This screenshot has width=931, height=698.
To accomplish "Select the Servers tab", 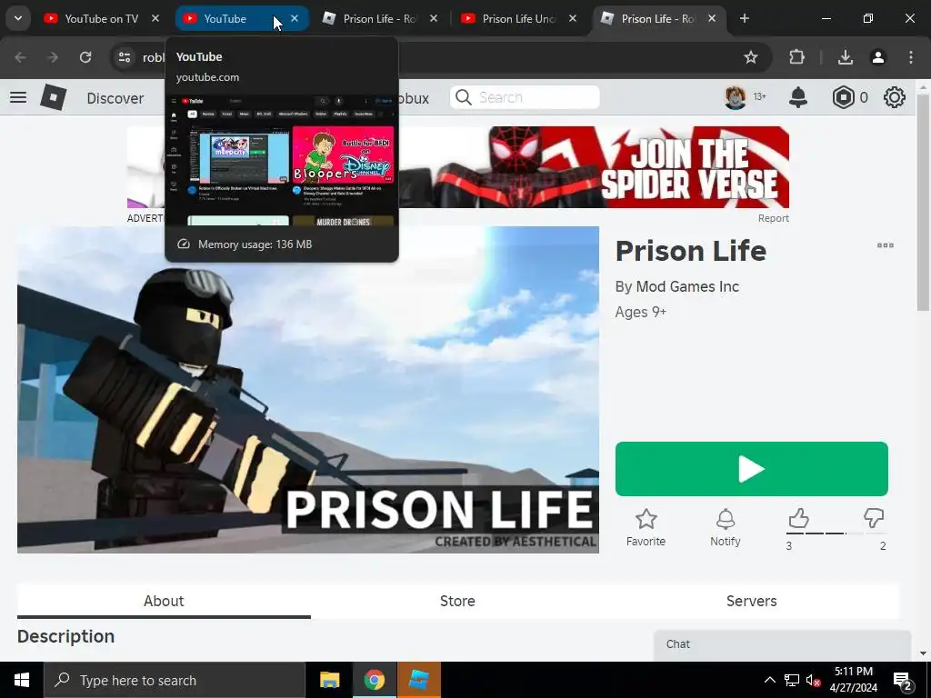I will tap(751, 601).
